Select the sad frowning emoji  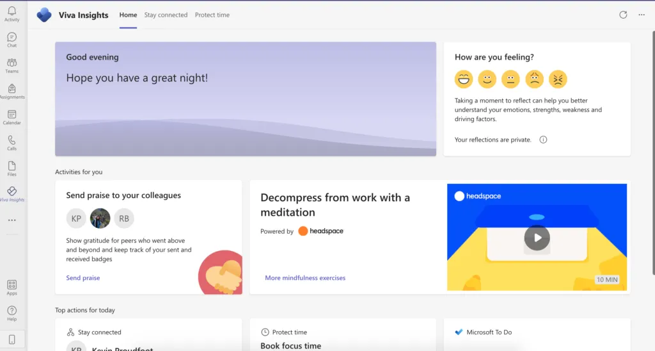coord(534,79)
